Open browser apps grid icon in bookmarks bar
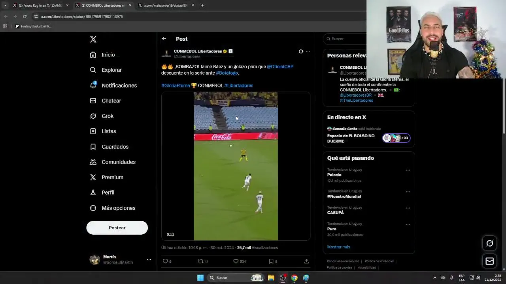This screenshot has width=506, height=284. tap(5, 26)
